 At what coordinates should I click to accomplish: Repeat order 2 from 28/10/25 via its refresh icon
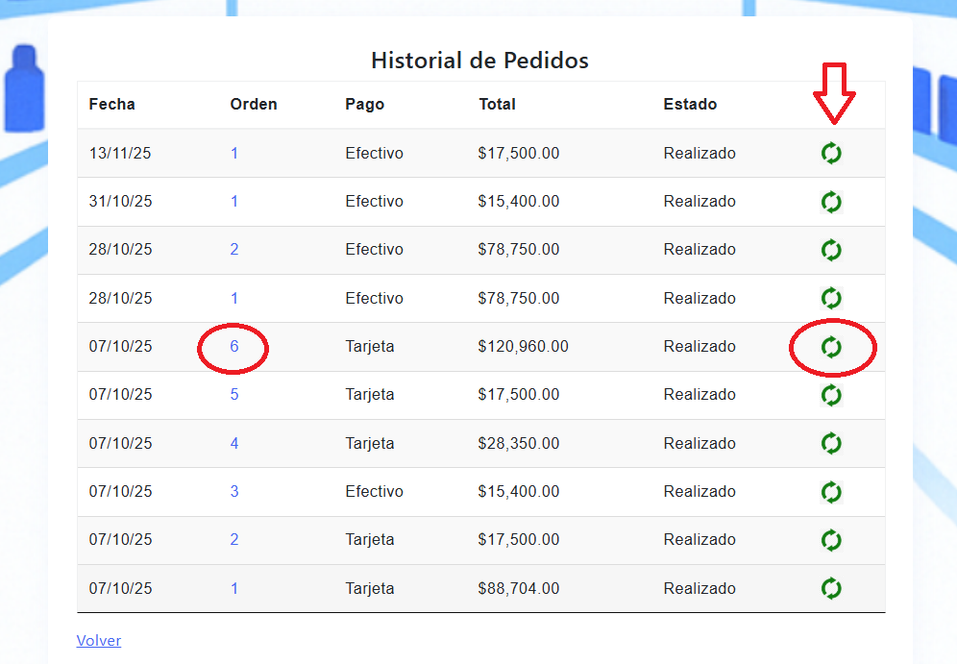[831, 250]
